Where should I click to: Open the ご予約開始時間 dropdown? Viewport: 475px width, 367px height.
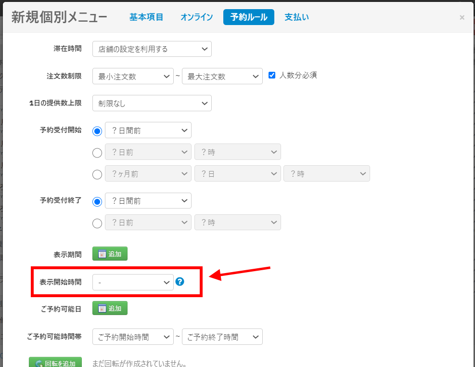(133, 337)
